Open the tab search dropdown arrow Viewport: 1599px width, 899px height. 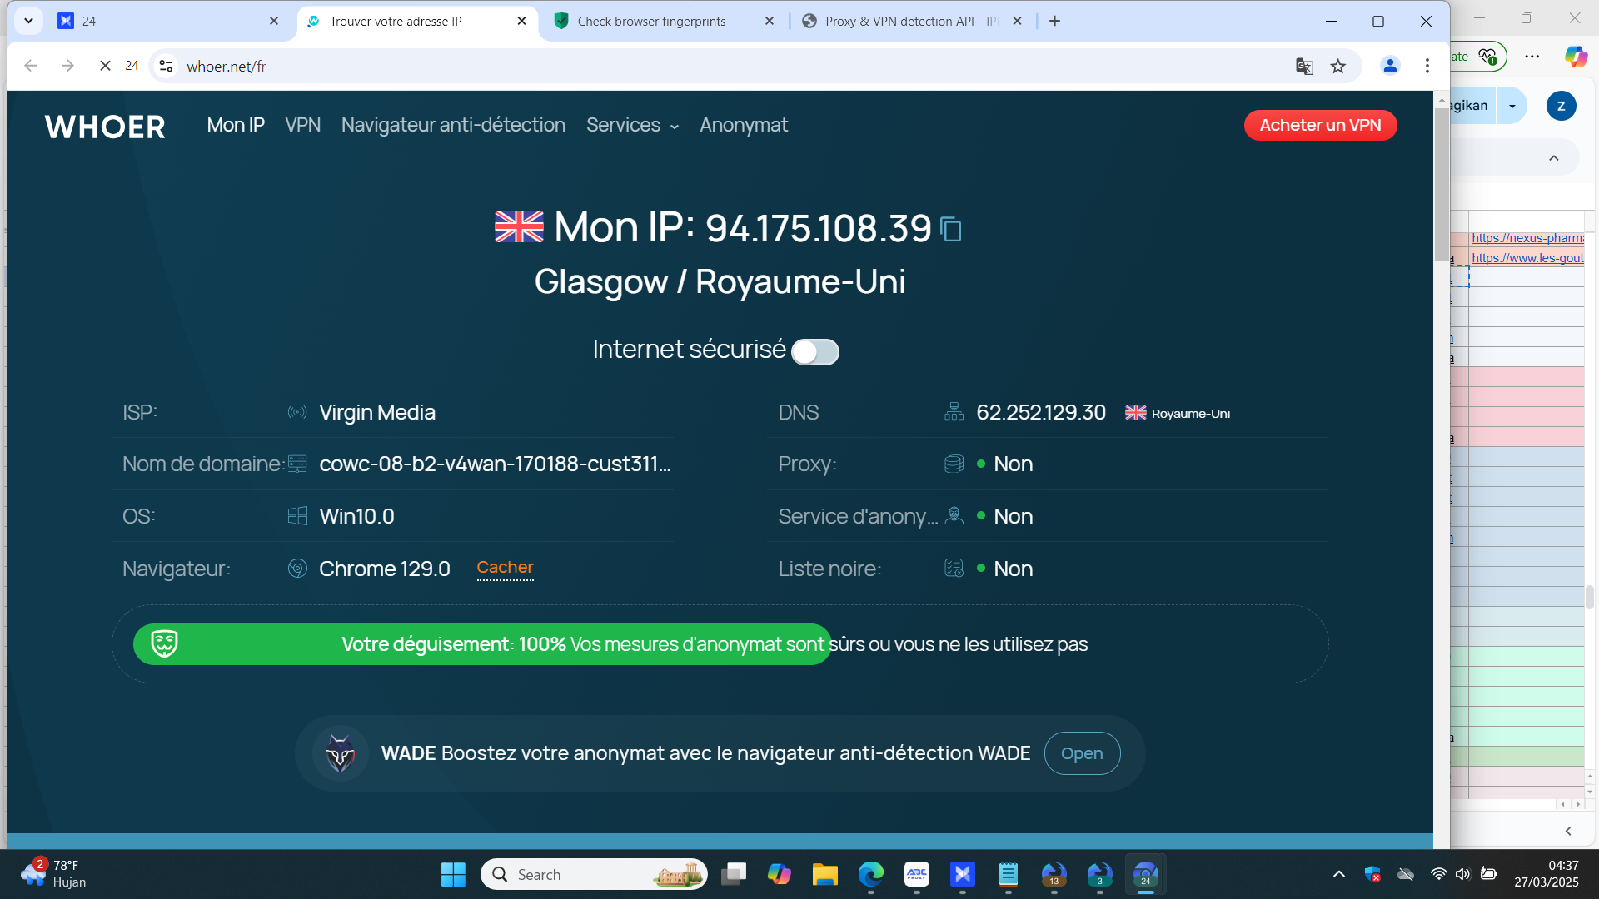28,21
